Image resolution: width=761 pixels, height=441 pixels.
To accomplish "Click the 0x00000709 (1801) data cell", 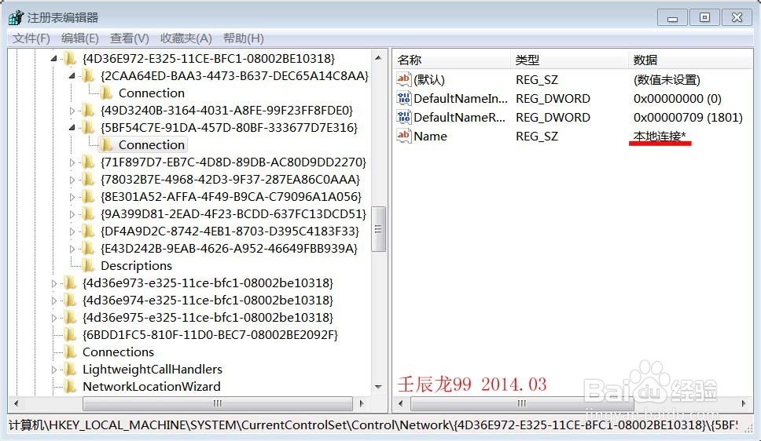I will point(688,118).
